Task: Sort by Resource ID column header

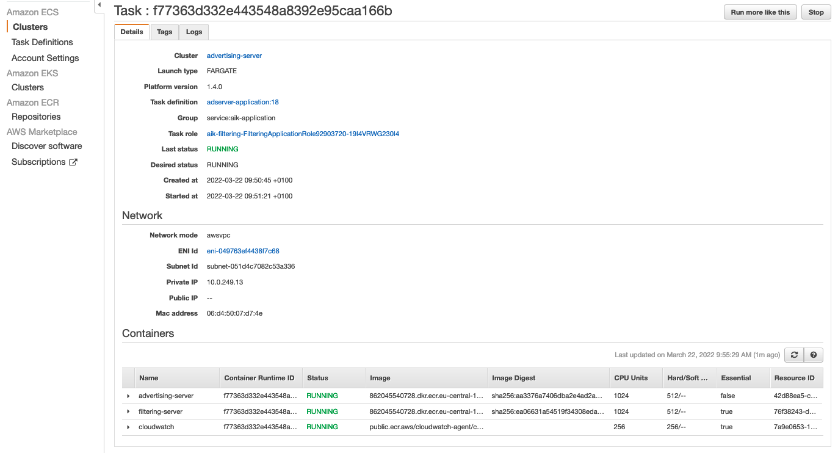Action: [x=796, y=378]
